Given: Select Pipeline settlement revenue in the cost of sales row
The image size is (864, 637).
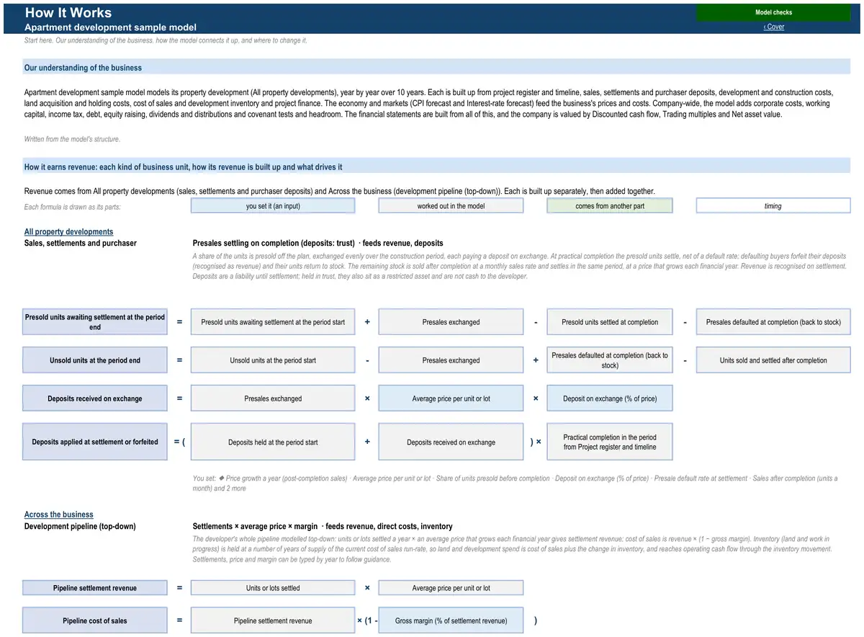Looking at the screenshot, I should click(273, 620).
